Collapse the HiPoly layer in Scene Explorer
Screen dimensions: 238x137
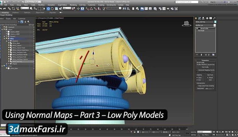coord(4,39)
